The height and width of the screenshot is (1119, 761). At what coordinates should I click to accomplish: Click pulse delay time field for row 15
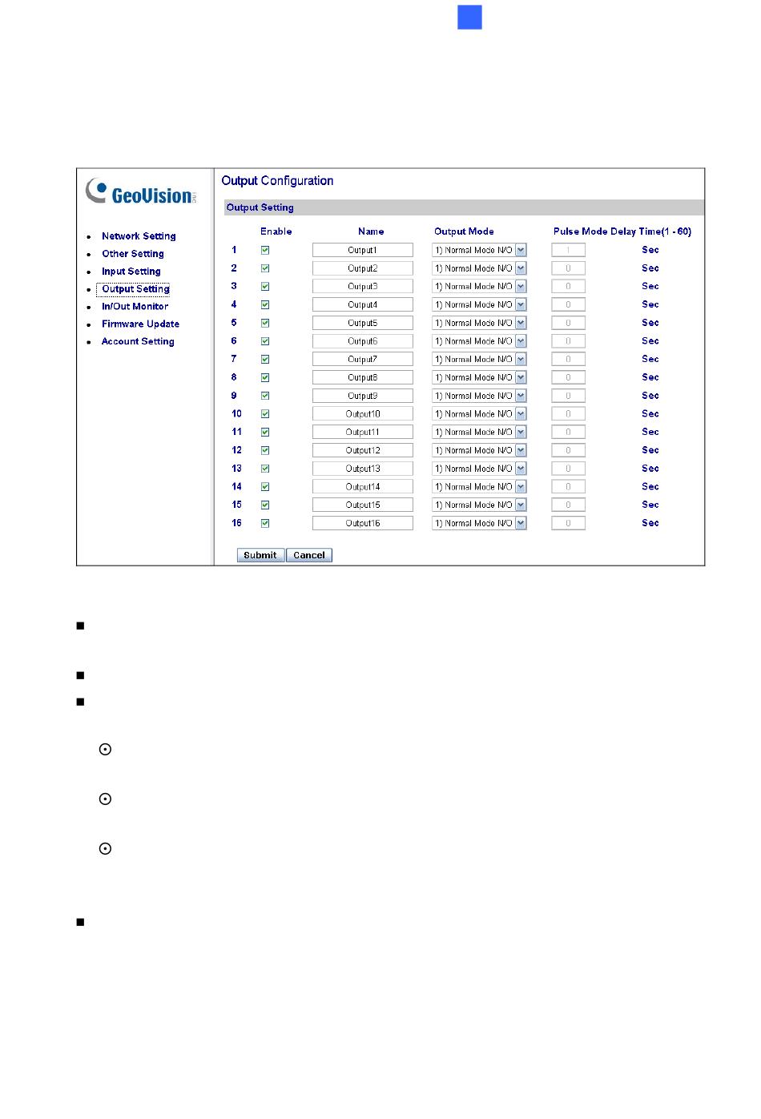click(569, 505)
